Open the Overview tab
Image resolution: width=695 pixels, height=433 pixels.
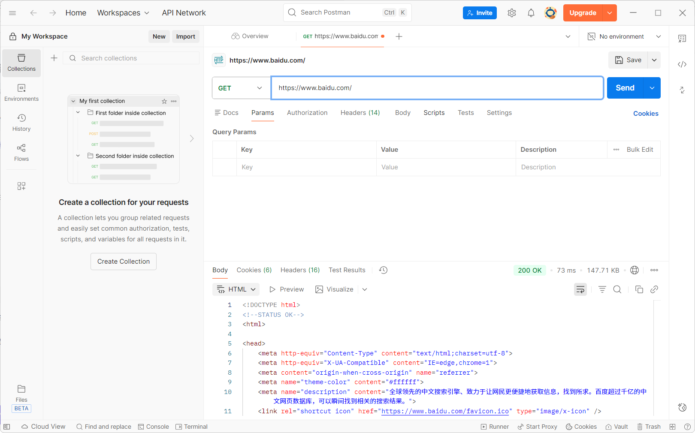click(x=250, y=36)
